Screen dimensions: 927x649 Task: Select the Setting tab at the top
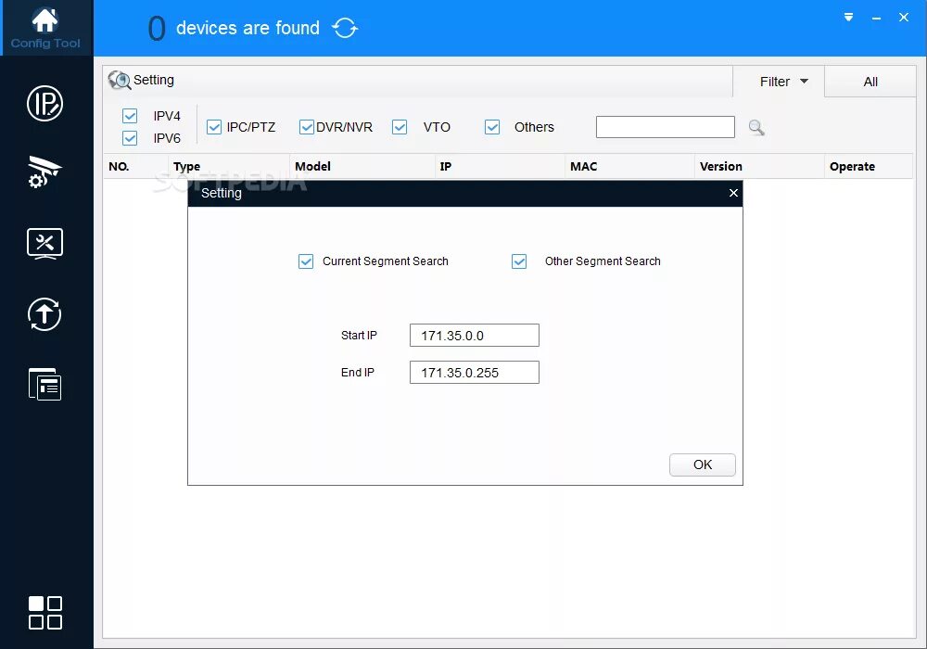144,80
